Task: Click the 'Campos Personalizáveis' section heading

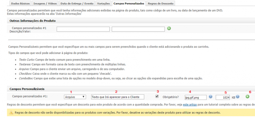Action: coord(27,89)
